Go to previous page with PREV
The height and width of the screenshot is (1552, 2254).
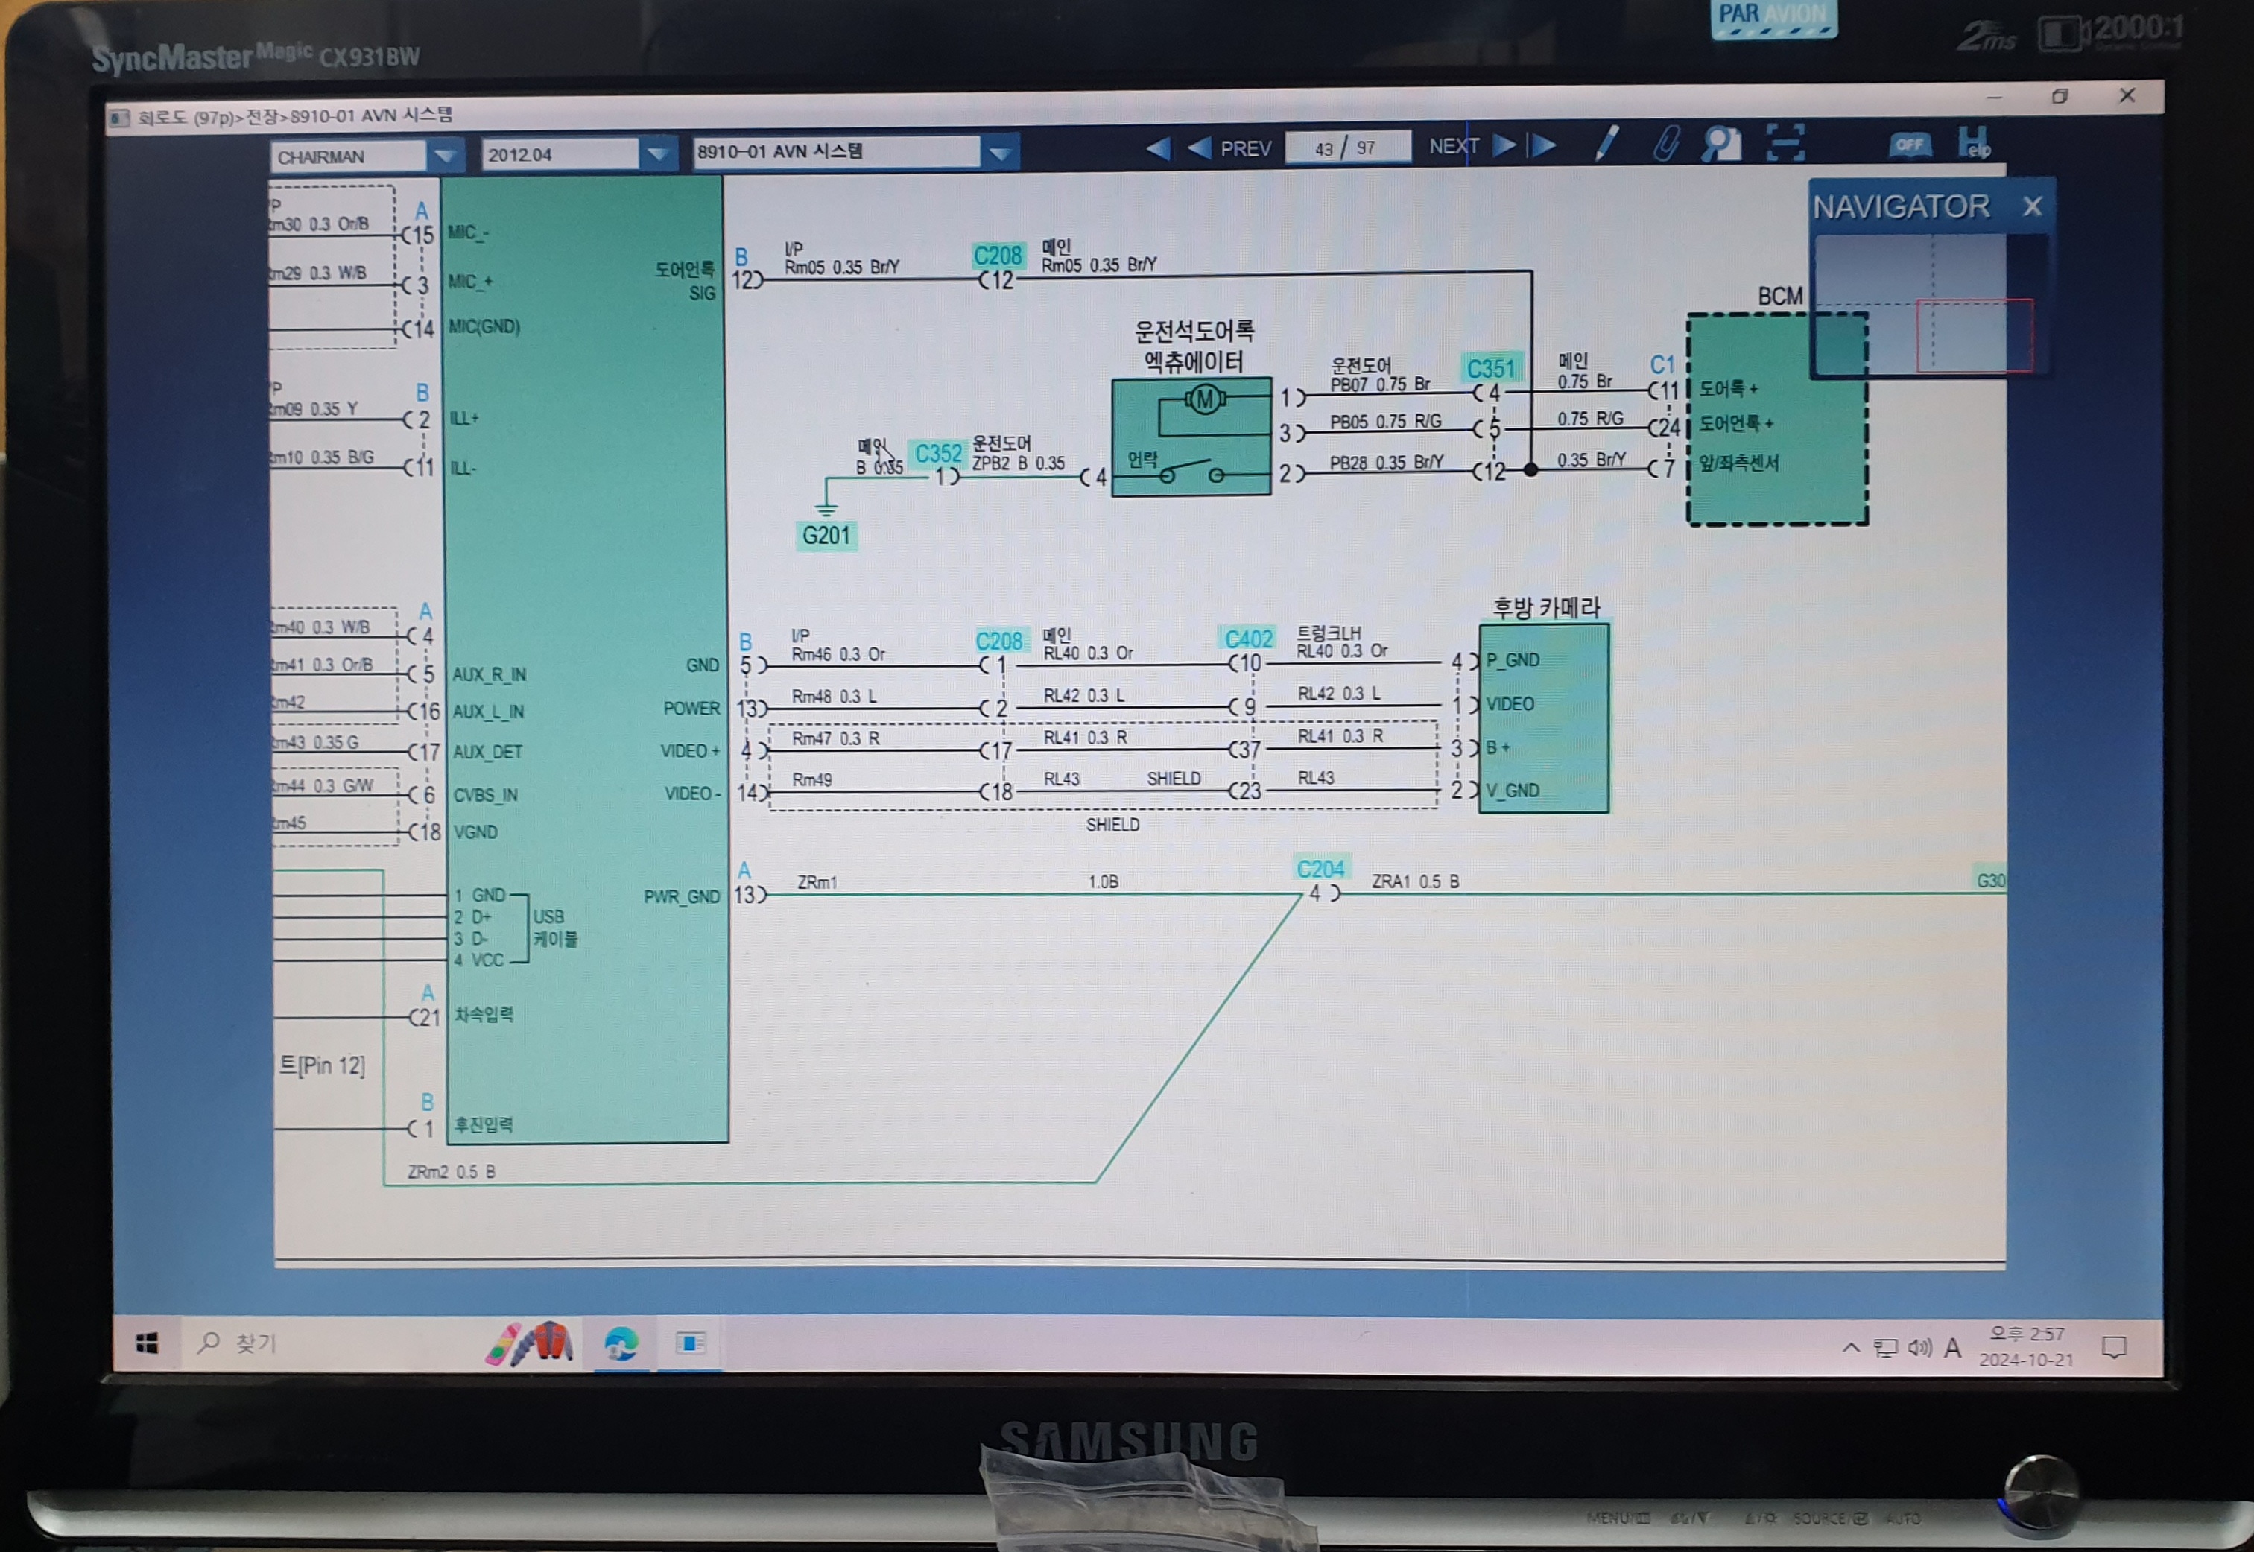pyautogui.click(x=1230, y=149)
